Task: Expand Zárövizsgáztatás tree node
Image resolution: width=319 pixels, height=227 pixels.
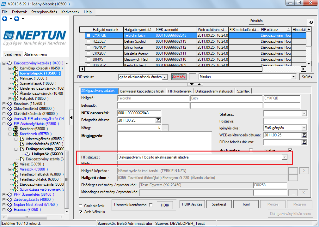Action: [4, 200]
